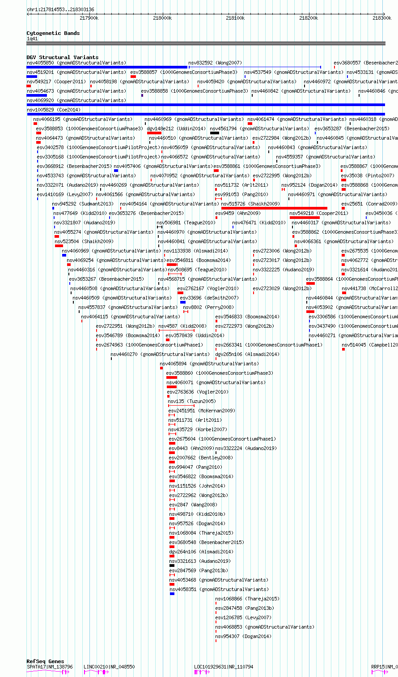Click the magenta LOC101929631 gene glyph
398x677 pixels.
pos(202,672)
